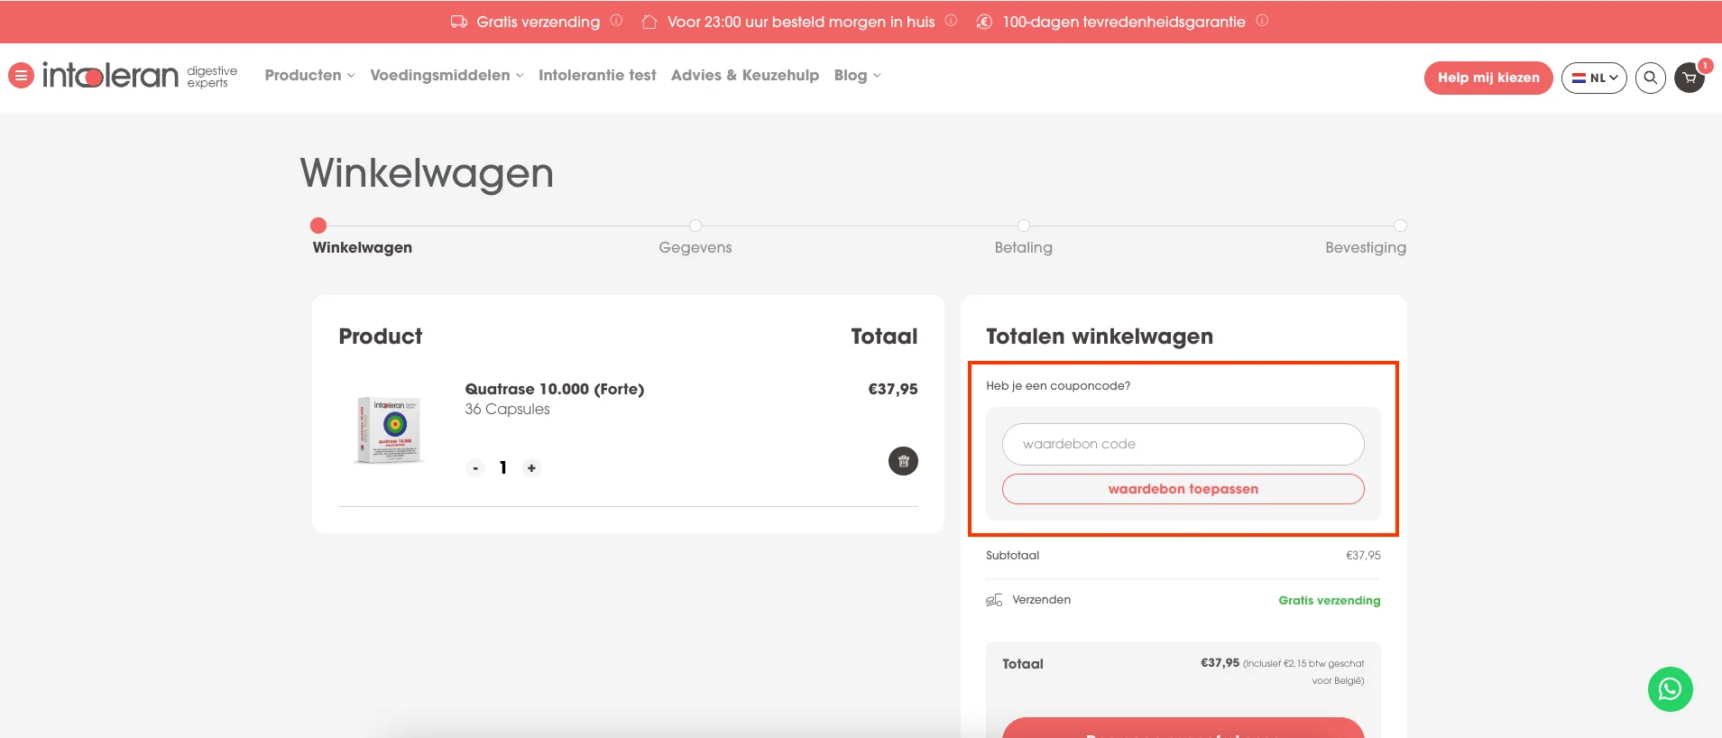Viewport: 1722px width, 738px height.
Task: Click the Help mij kiezen button
Action: coord(1488,78)
